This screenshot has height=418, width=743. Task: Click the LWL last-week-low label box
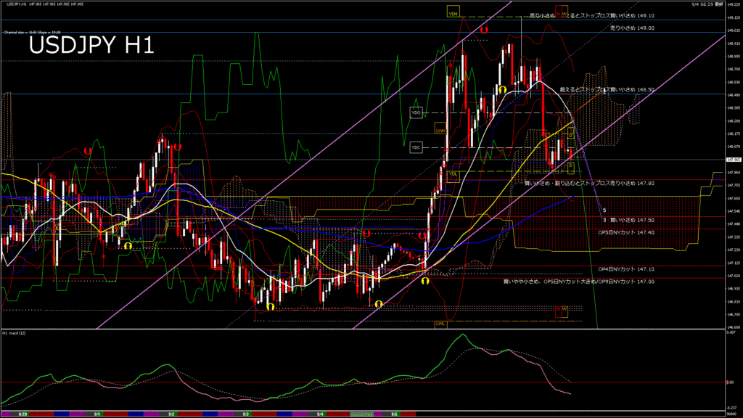point(440,324)
